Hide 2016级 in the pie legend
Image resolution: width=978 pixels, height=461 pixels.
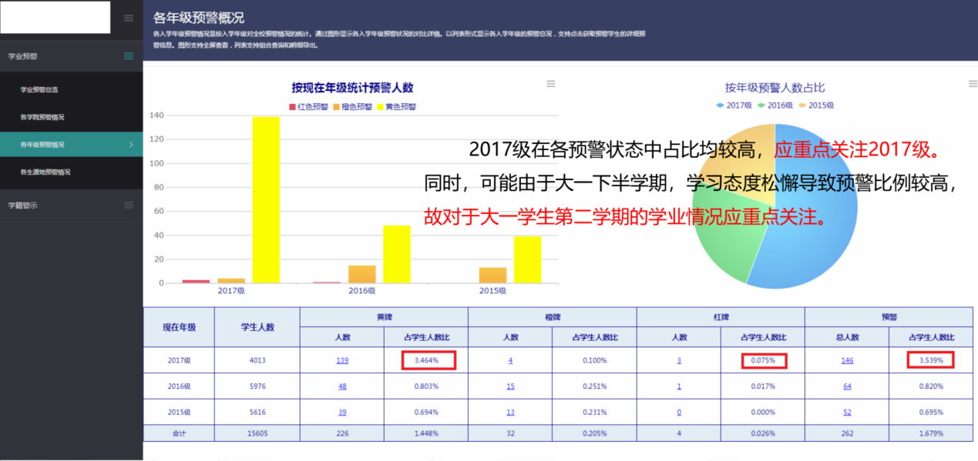(x=775, y=105)
